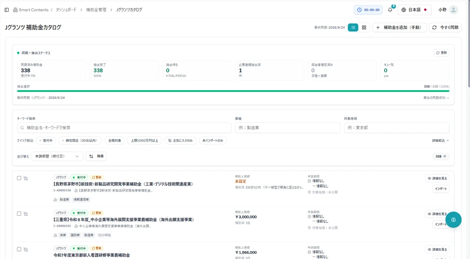
Task: Click 詳細を見る for 東京都新人看護 grant
Action: (x=437, y=250)
